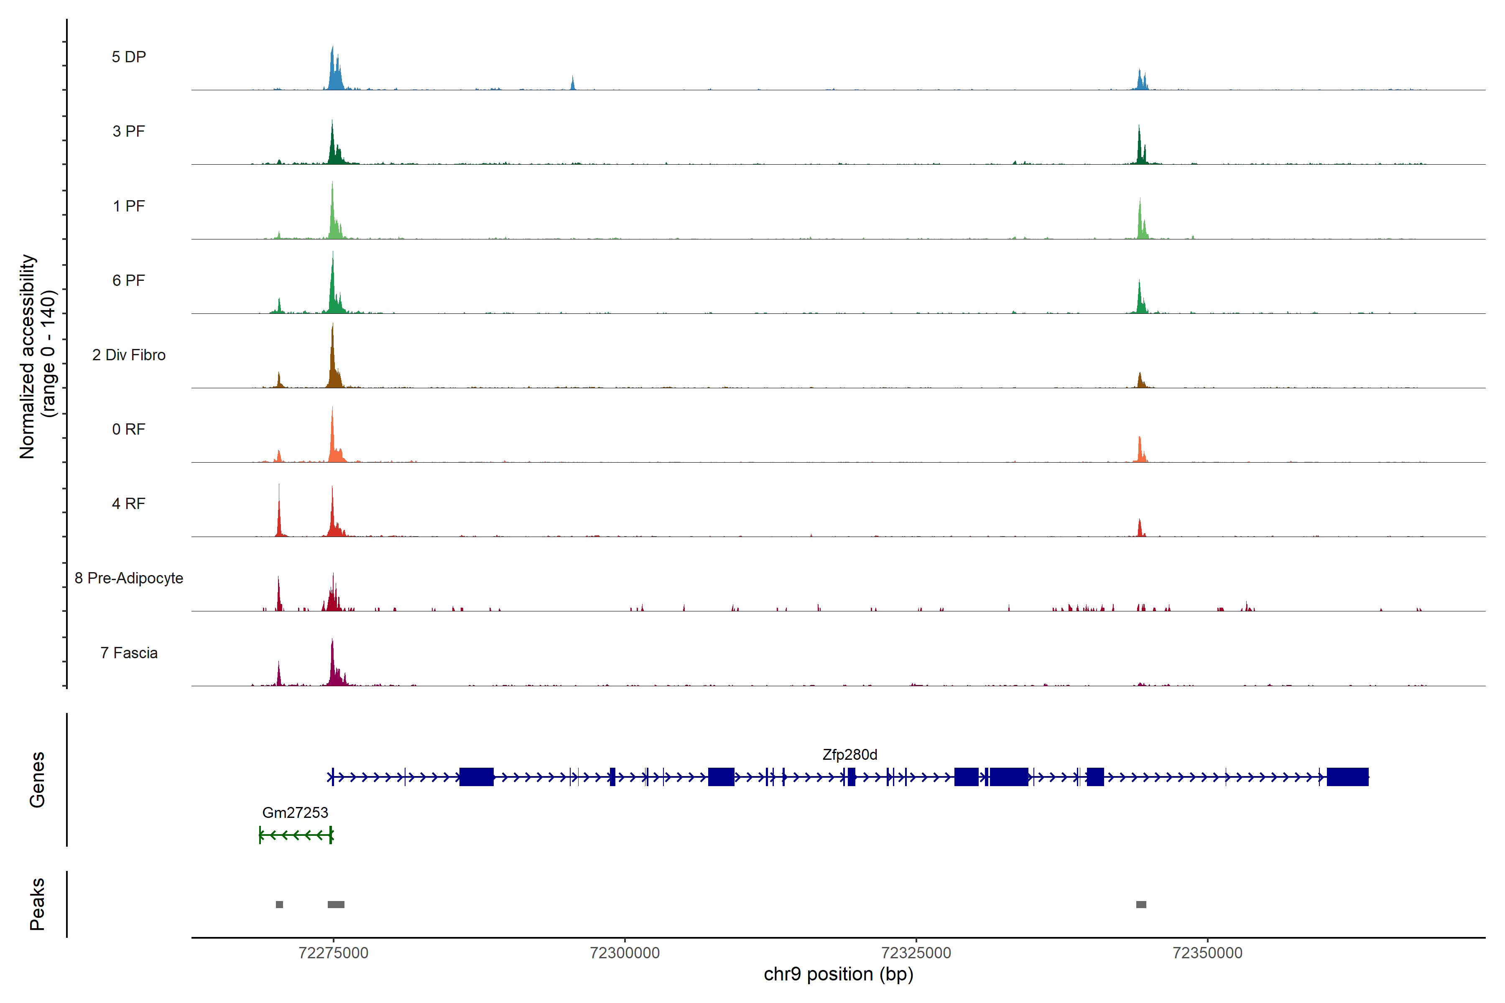Click the 5 DP track label
Viewport: 1505px width, 1003px height.
pos(129,57)
